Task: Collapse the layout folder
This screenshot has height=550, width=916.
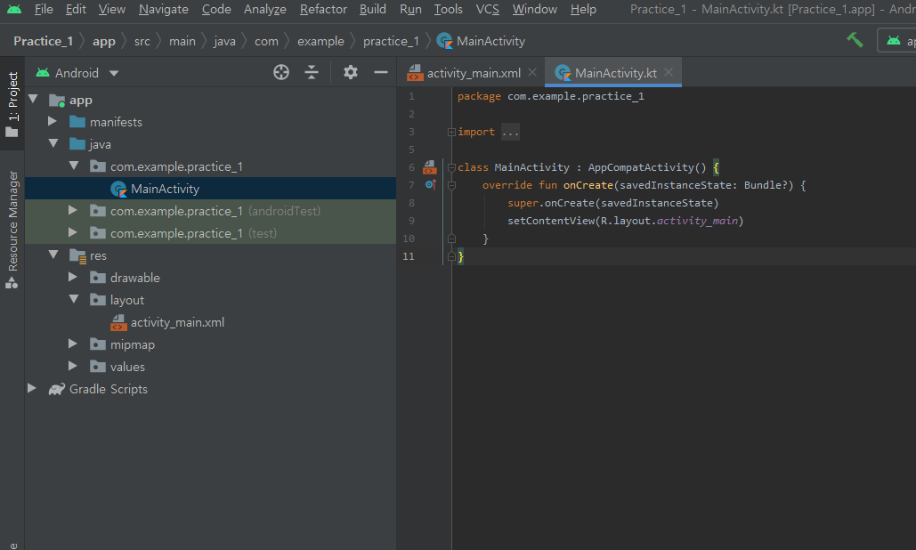Action: coord(74,300)
